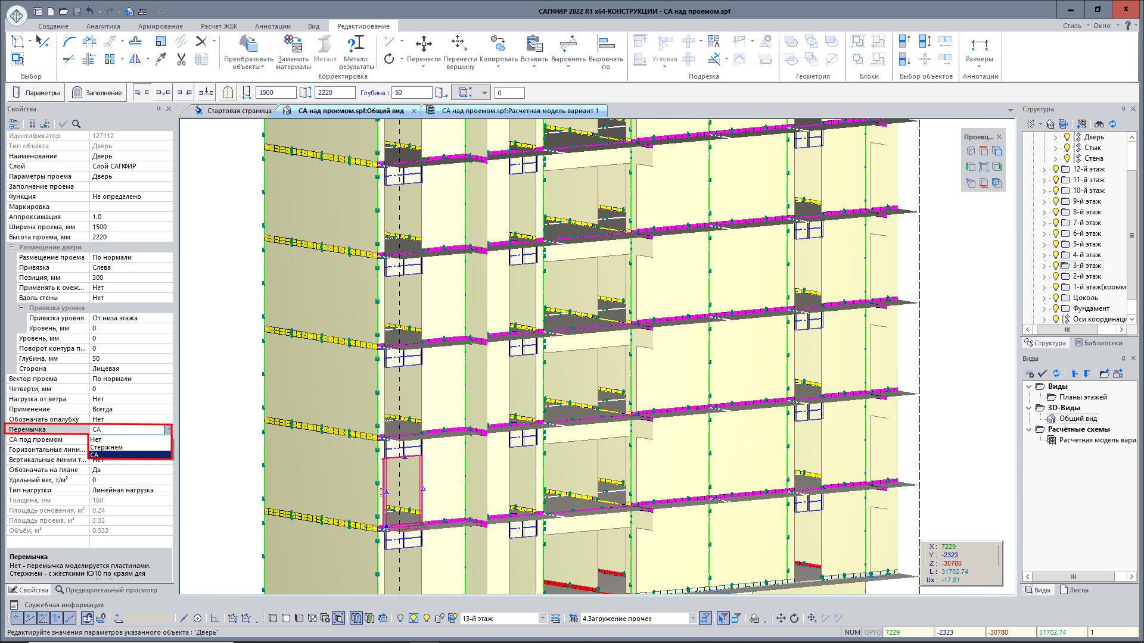
Task: Toggle visibility bulb of 7-й этаж
Action: pos(1056,223)
